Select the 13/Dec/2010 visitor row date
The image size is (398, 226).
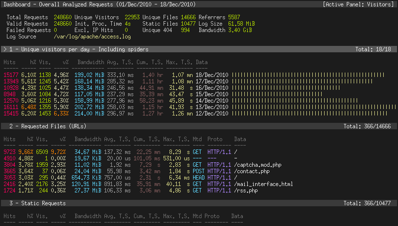[x=212, y=107]
